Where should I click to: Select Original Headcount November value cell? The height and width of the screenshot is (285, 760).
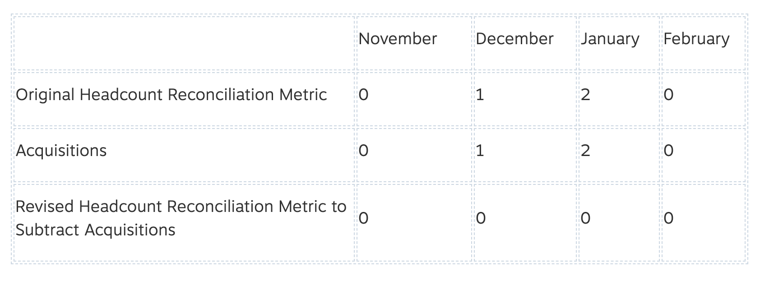[414, 100]
